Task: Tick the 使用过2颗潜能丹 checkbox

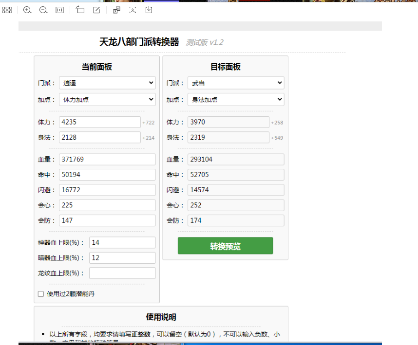Action: click(x=41, y=294)
